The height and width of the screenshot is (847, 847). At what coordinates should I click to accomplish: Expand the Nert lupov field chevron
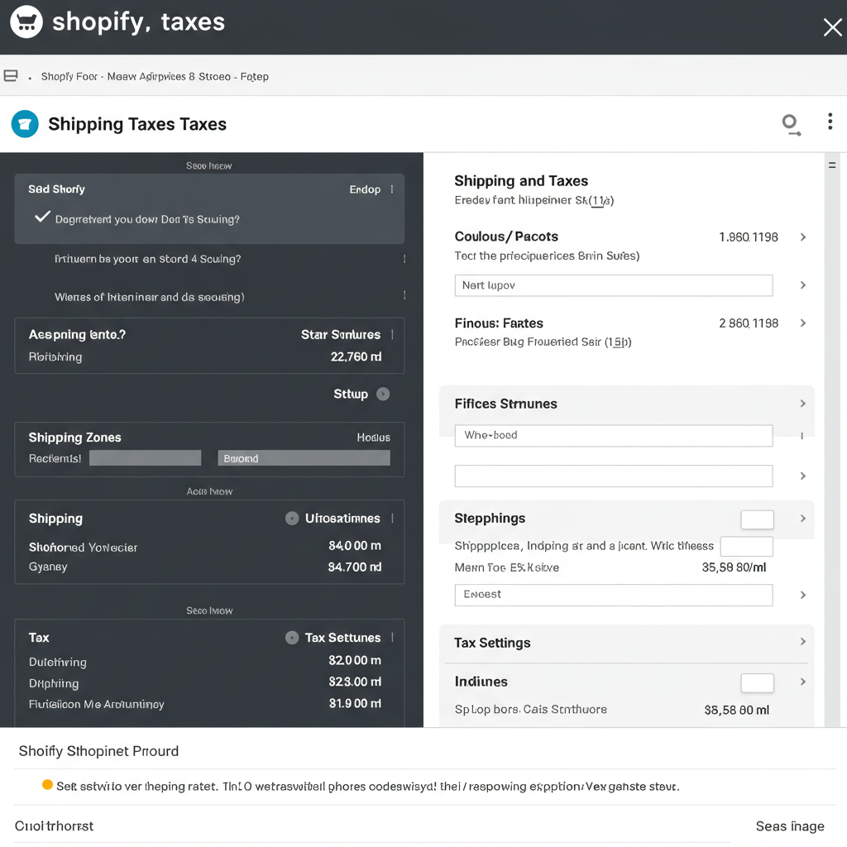[803, 285]
